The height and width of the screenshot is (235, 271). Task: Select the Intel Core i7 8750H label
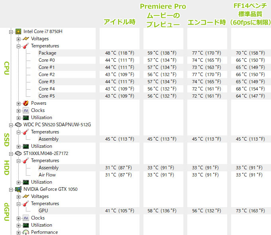(43, 31)
